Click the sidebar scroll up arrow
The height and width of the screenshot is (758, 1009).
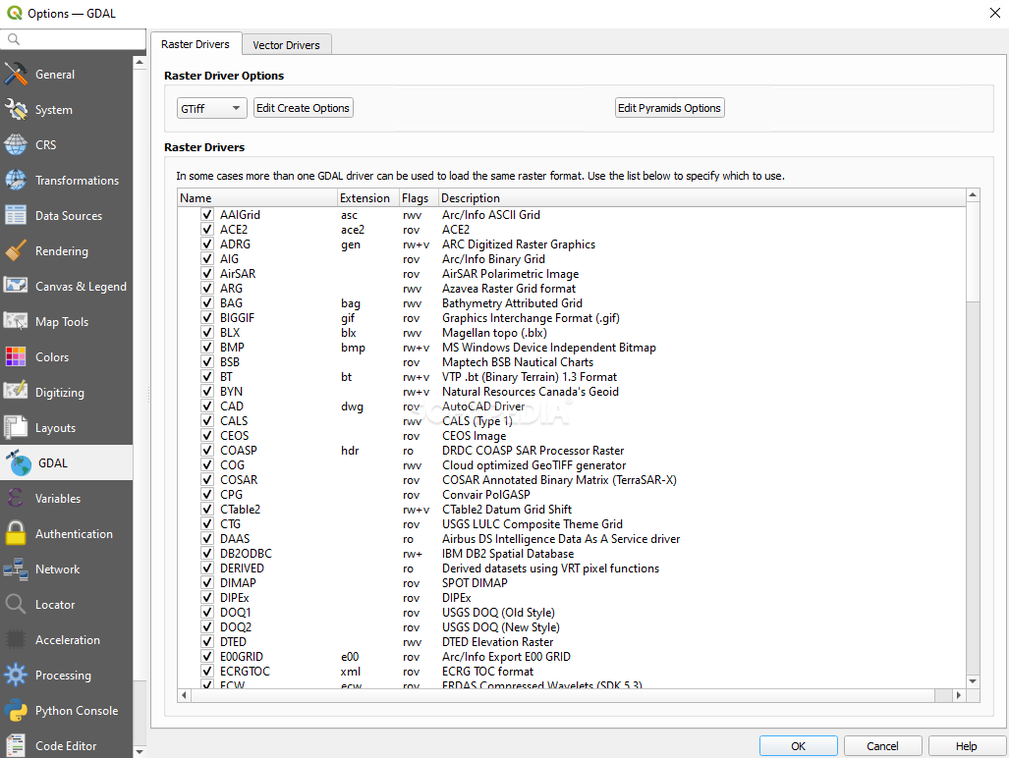pyautogui.click(x=140, y=63)
